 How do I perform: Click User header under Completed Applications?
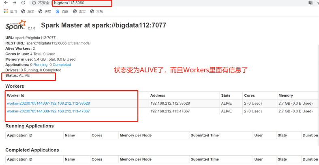coord(258,159)
